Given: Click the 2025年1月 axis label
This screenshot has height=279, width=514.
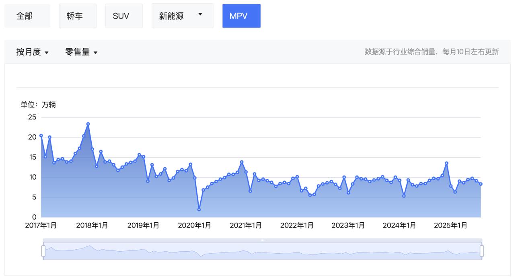Looking at the screenshot, I should 450,226.
